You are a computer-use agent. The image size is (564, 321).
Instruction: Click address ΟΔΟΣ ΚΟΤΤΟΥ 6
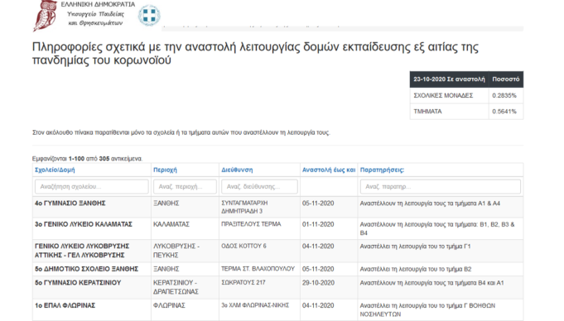pos(243,246)
